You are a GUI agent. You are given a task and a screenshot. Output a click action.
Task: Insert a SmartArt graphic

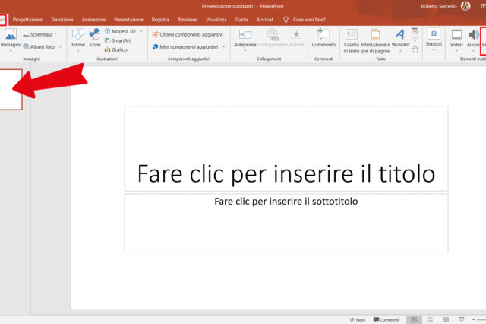(121, 40)
